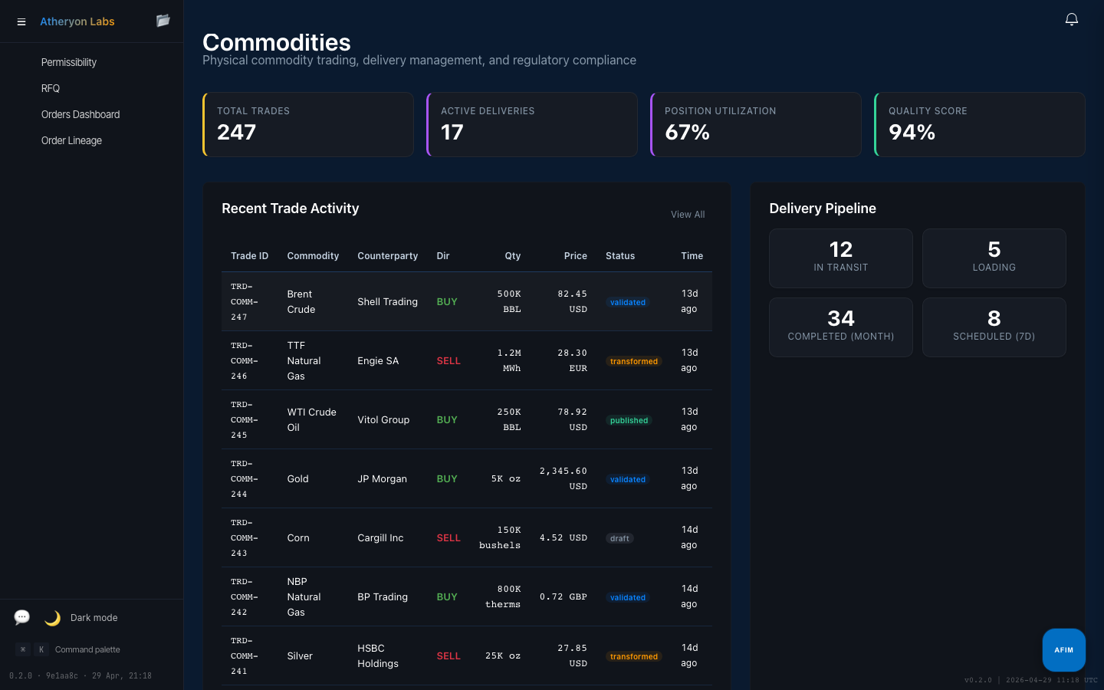Image resolution: width=1104 pixels, height=690 pixels.
Task: Click the Trade ID column header
Action: (x=249, y=256)
